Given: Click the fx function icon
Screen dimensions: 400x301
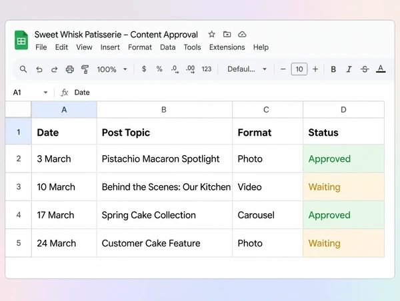Looking at the screenshot, I should point(64,93).
